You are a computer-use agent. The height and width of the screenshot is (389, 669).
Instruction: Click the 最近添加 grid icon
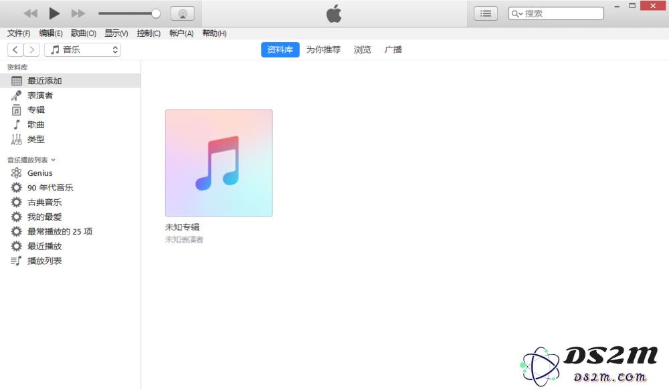(x=17, y=80)
